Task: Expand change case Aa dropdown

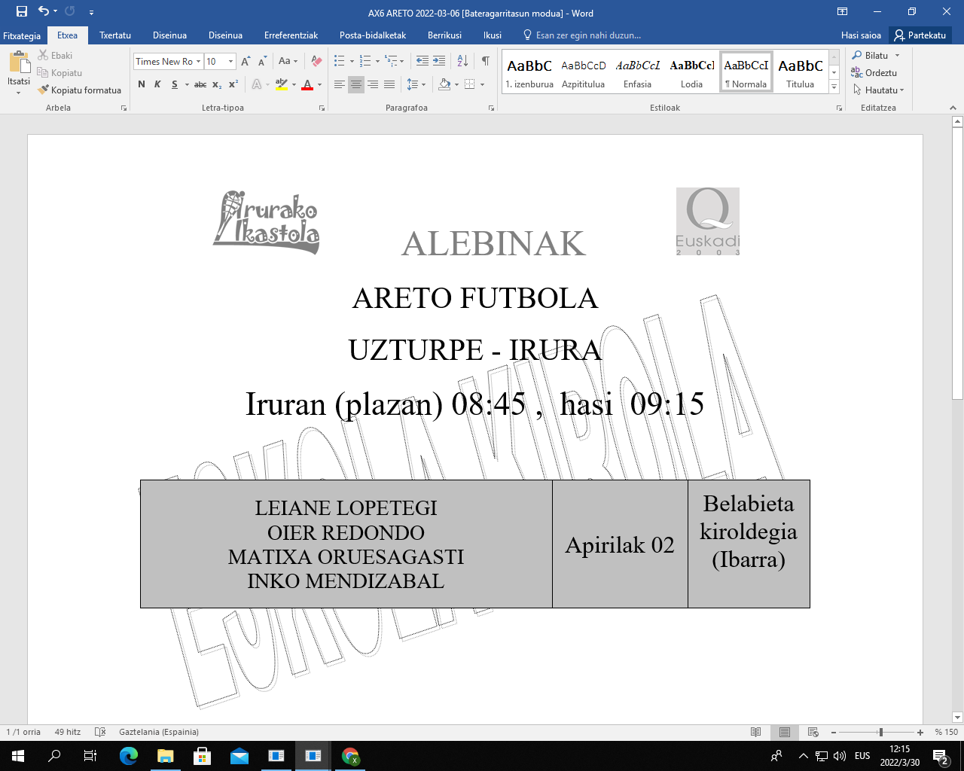Action: click(x=288, y=61)
